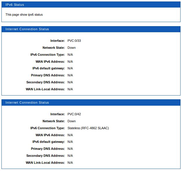182x171 pixels.
Task: Select WAN Link-Local Address N/A in PVC:0/33 section
Action: click(x=70, y=89)
